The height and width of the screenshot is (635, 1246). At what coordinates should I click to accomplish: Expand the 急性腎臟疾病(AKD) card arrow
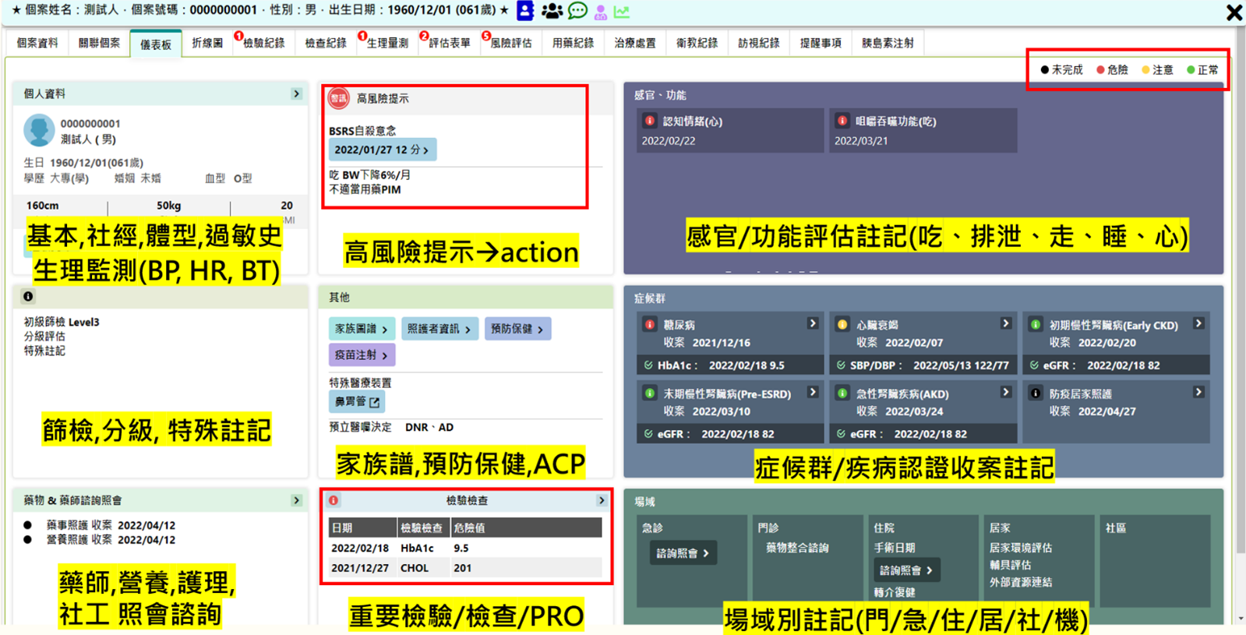1006,392
